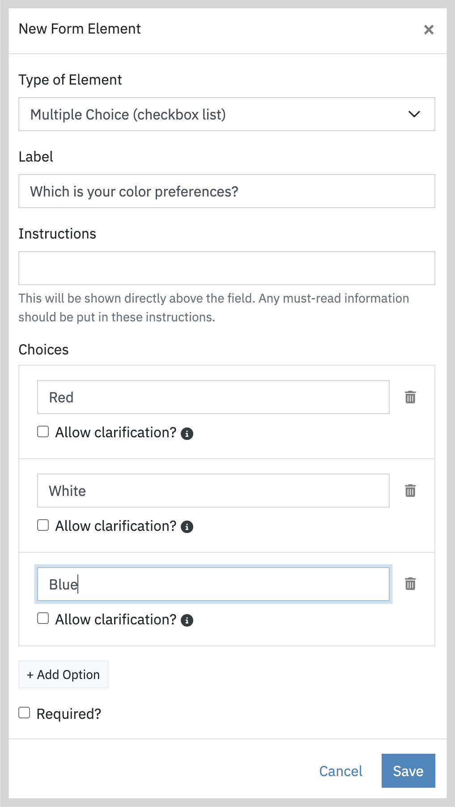Screen dimensions: 455x807
Task: Edit the White choice text field
Action: coord(213,491)
